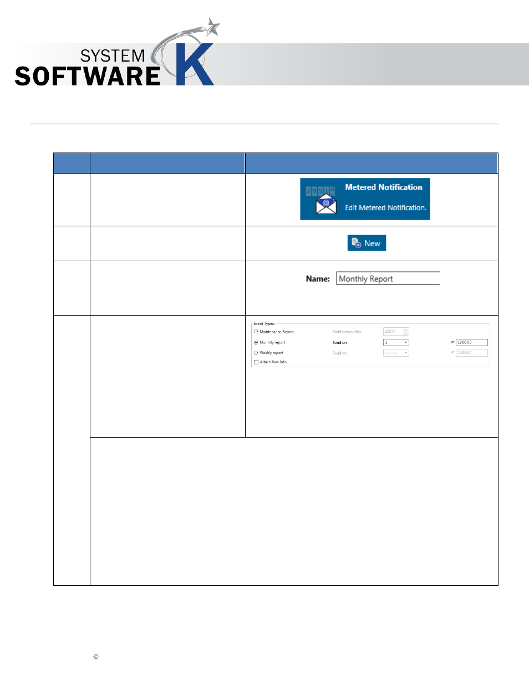This screenshot has width=529, height=685.
Task: Click the Metered Notification envelope icon
Action: coord(325,204)
